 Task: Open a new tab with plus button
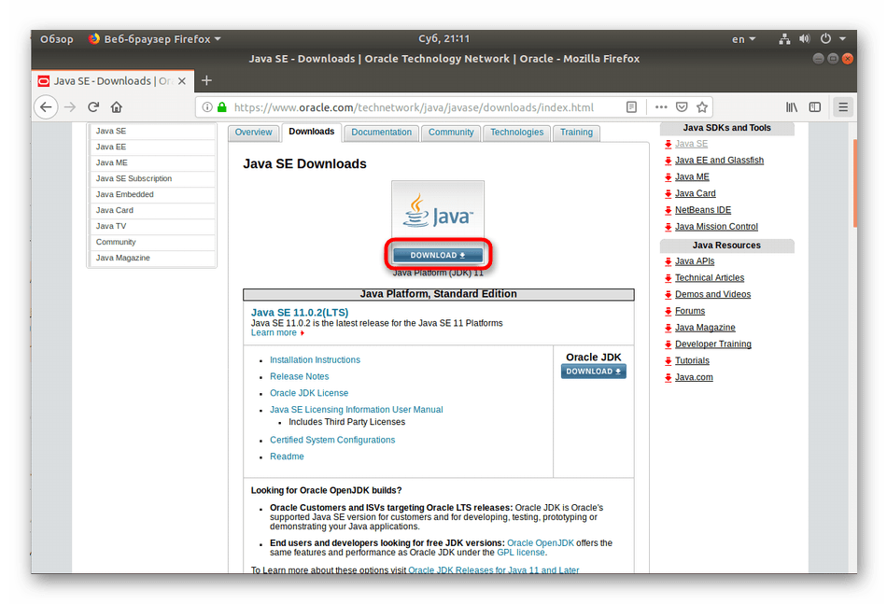(x=207, y=81)
